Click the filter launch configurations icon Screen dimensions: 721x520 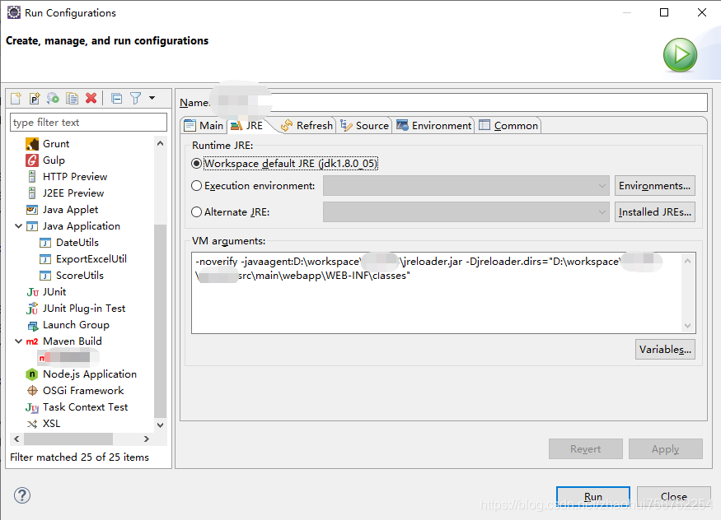[136, 98]
